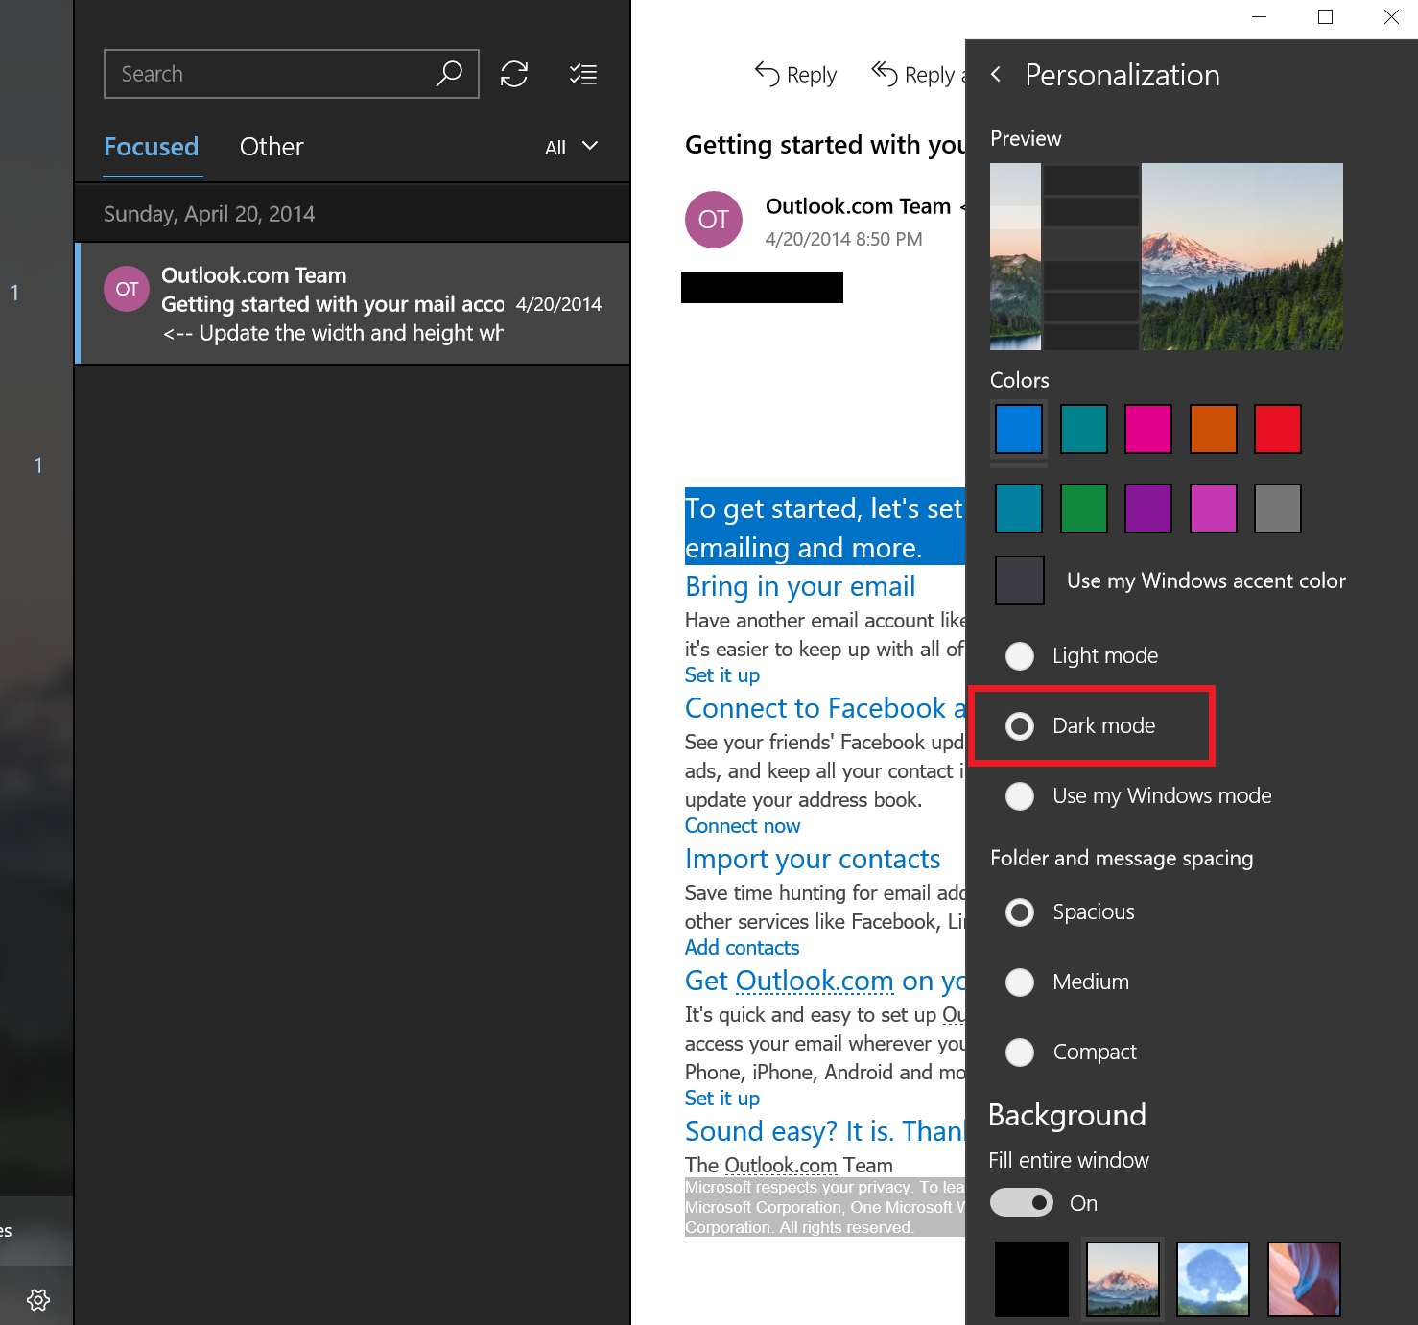Click the Connect now link
The width and height of the screenshot is (1418, 1325).
(743, 825)
